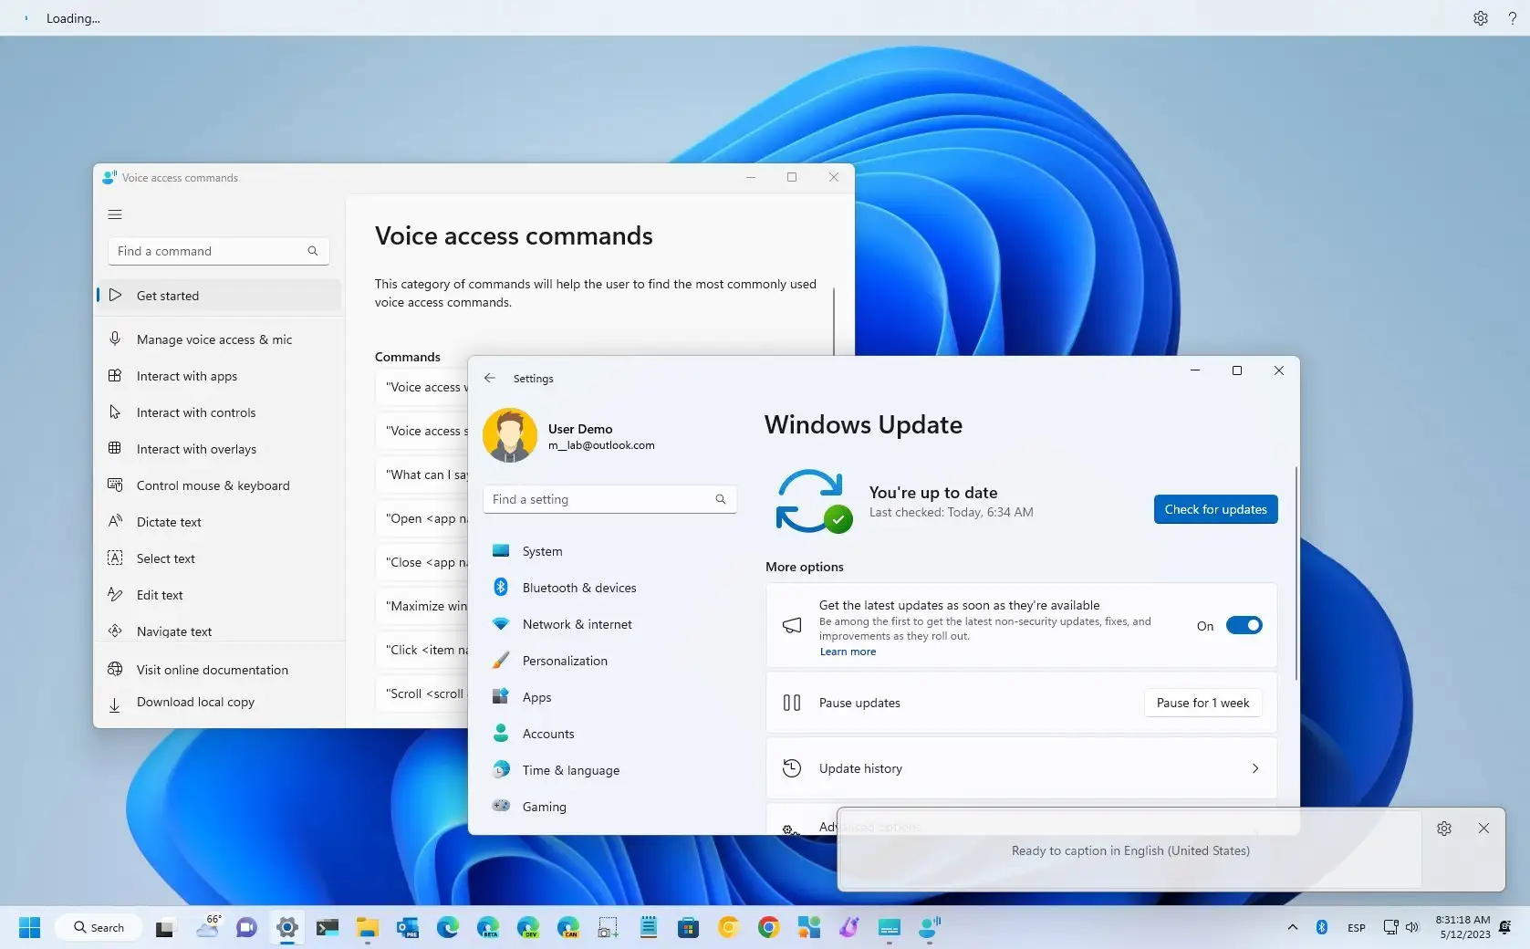Focus the Find a command field

[218, 251]
